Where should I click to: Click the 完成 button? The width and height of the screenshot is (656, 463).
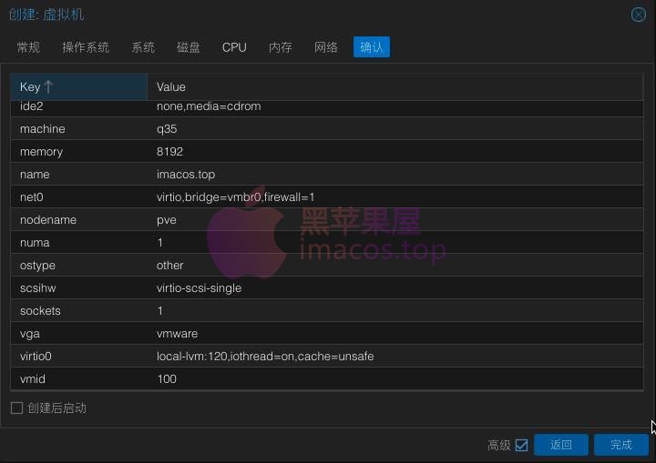coord(621,445)
